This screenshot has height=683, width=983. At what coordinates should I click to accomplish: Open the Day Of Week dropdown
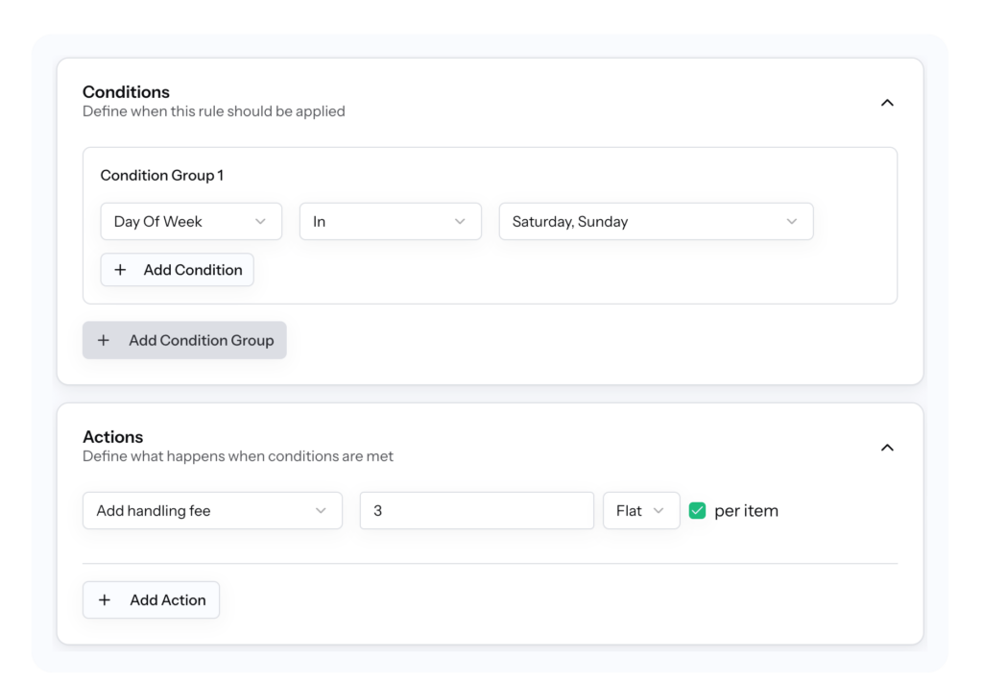coord(191,221)
